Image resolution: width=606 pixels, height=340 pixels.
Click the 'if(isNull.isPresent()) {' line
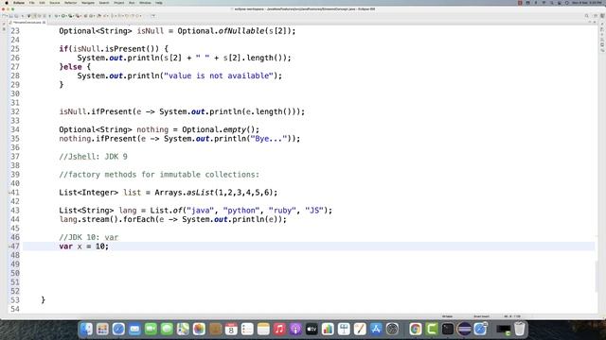(114, 49)
